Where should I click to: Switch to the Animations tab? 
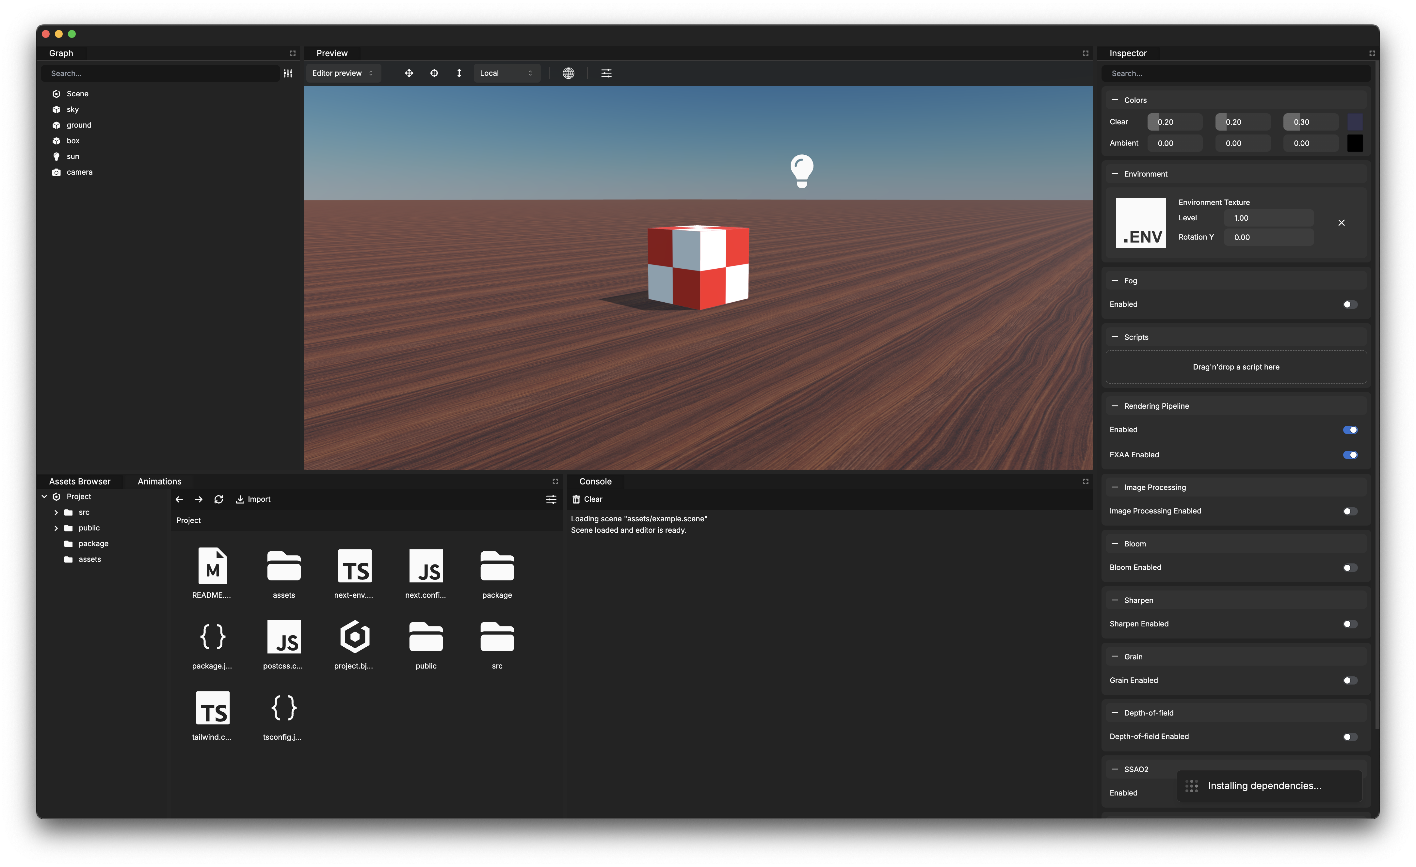tap(159, 481)
